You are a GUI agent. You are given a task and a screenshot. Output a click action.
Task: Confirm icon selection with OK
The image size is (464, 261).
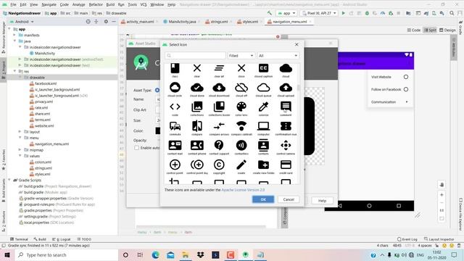click(263, 199)
